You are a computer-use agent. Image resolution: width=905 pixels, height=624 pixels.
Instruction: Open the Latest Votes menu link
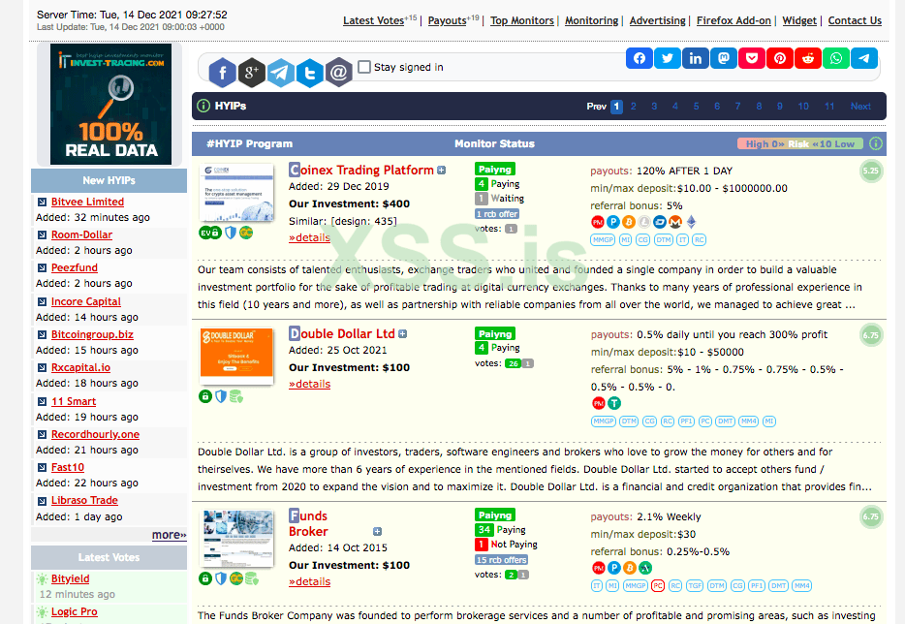click(373, 20)
